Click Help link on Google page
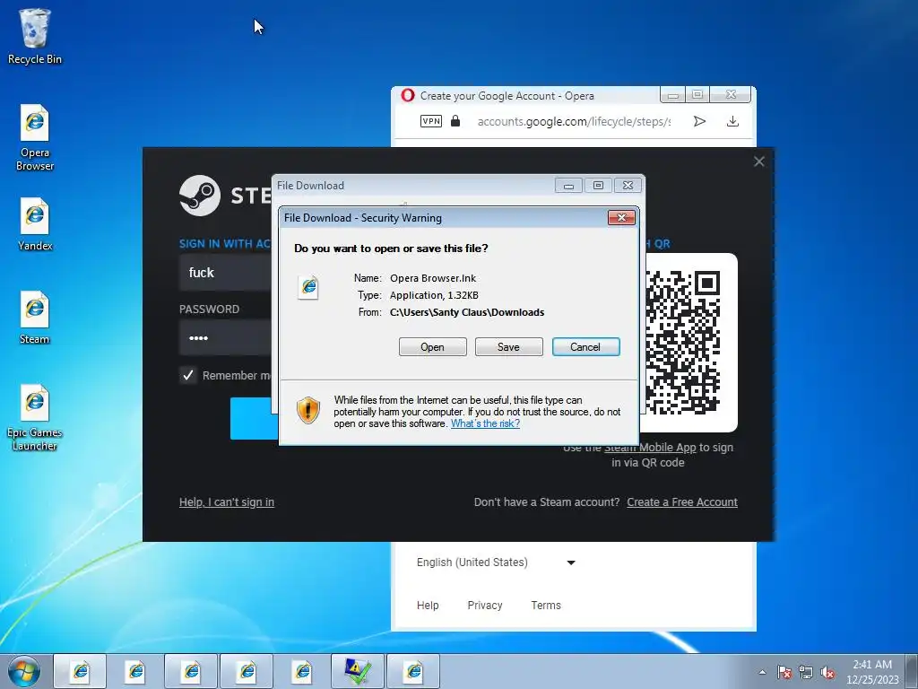918x689 pixels. (x=428, y=606)
